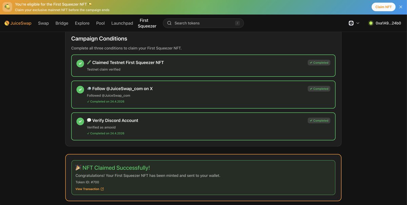407x205 pixels.
Task: Click the green wallet avatar icon
Action: (x=371, y=23)
